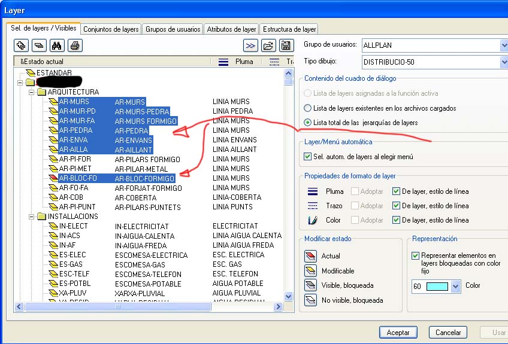
Task: Collapse the ARQUITECTURA tree node
Action: point(31,92)
